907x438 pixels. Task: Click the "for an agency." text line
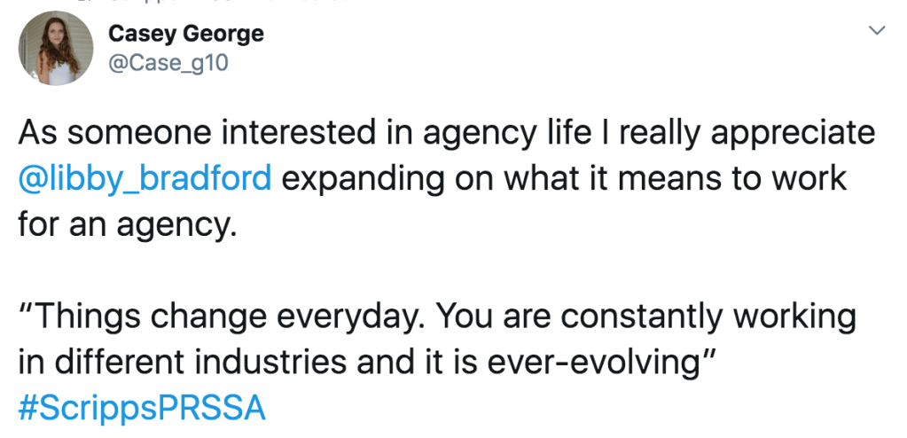tap(127, 223)
